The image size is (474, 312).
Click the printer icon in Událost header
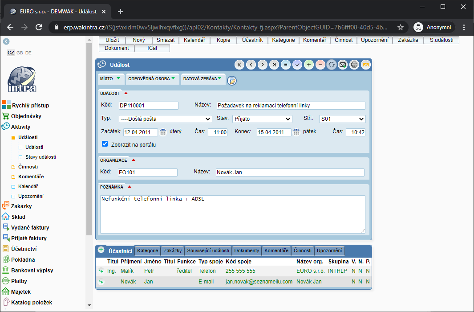354,65
